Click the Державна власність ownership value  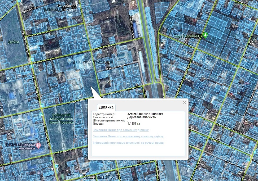coord(141,117)
